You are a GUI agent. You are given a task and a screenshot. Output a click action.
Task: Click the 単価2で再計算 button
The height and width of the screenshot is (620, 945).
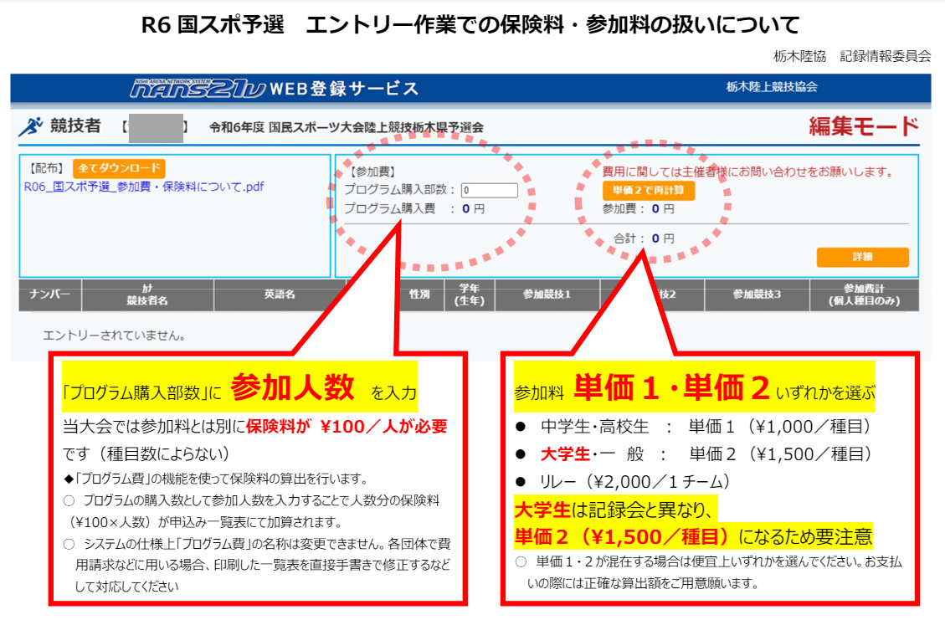pos(649,191)
